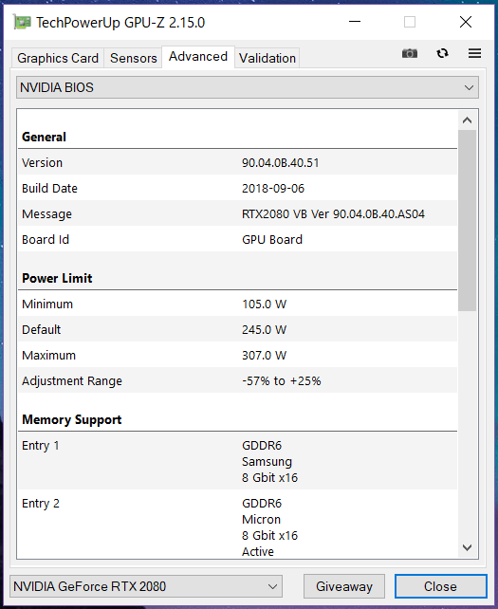Open the hamburger menu icon
Image resolution: width=498 pixels, height=609 pixels.
[474, 53]
